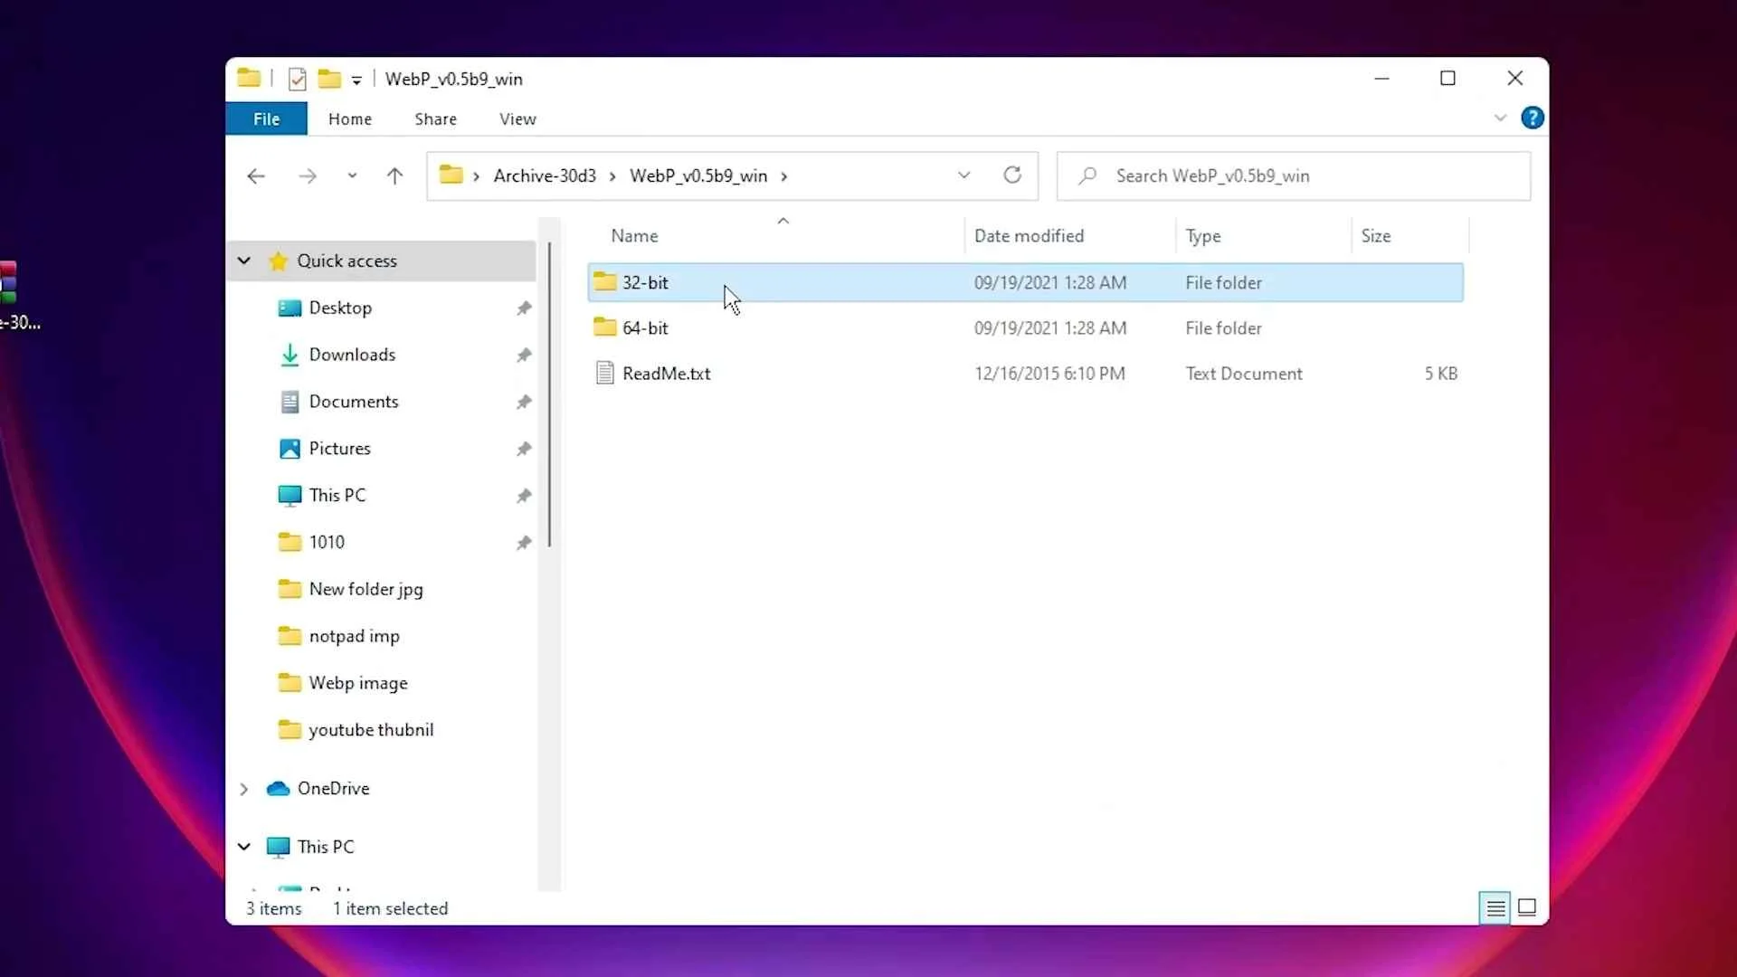Screen dimensions: 1737x977
Task: Open Downloads in Quick access
Action: [352, 355]
